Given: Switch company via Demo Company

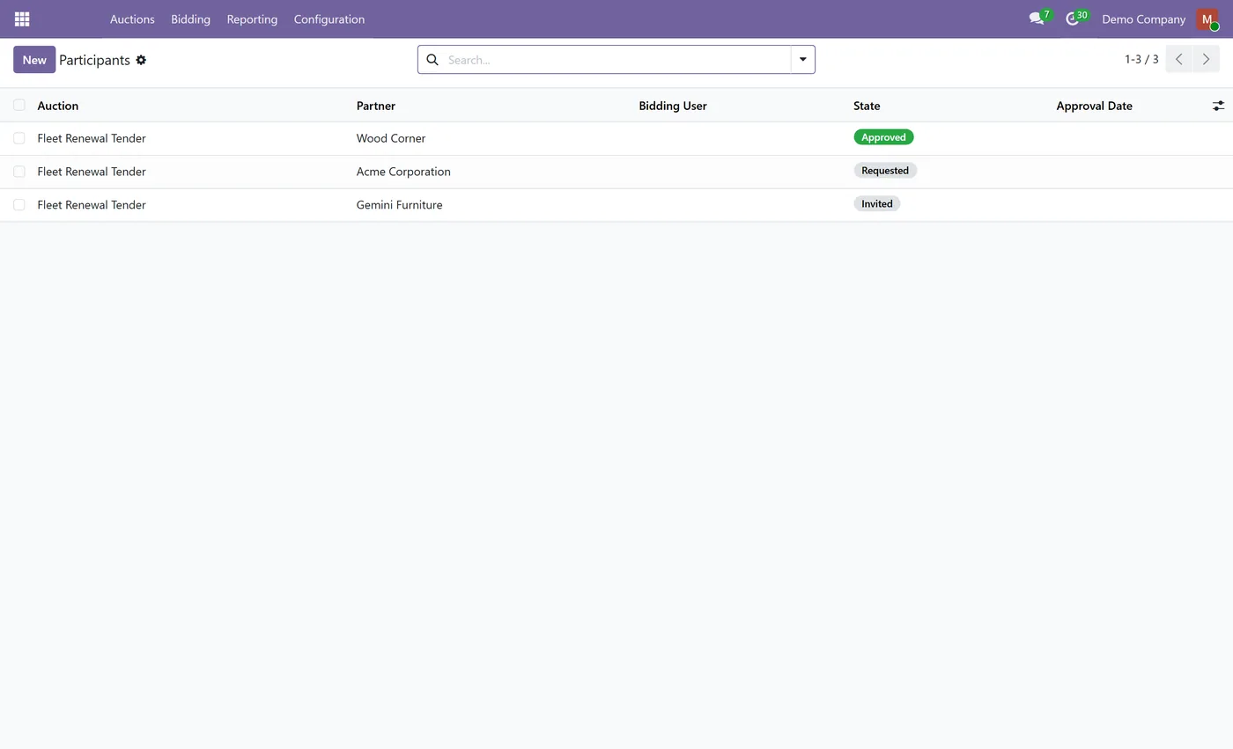Looking at the screenshot, I should tap(1143, 18).
